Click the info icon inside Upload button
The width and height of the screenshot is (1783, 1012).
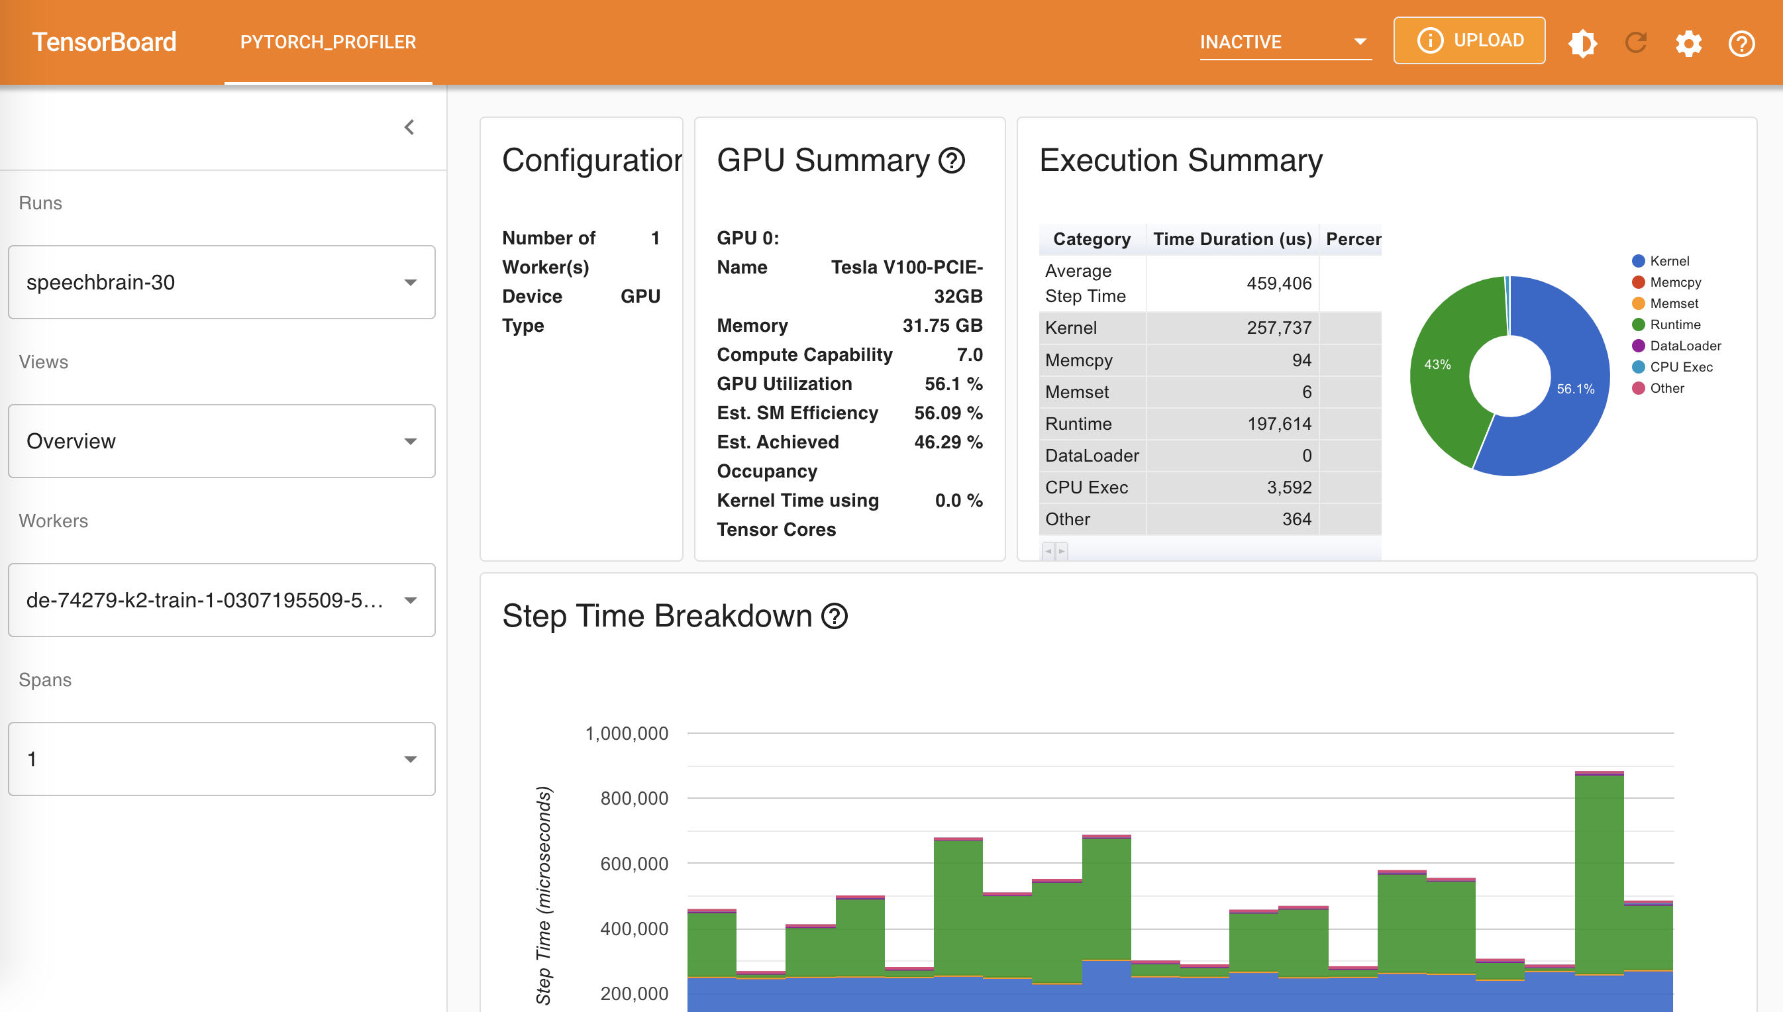pyautogui.click(x=1430, y=40)
